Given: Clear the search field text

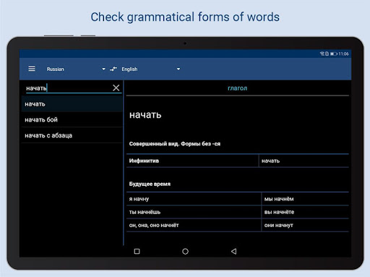Looking at the screenshot, I should click(x=116, y=88).
